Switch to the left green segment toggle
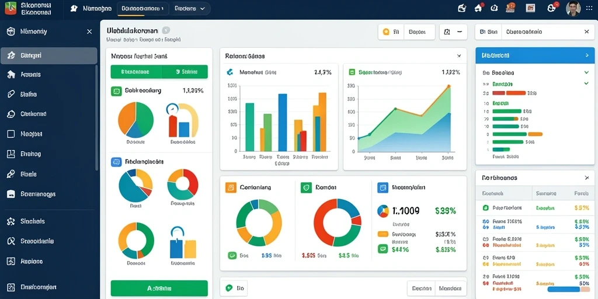Viewport: 598px width, 299px height. pos(136,72)
